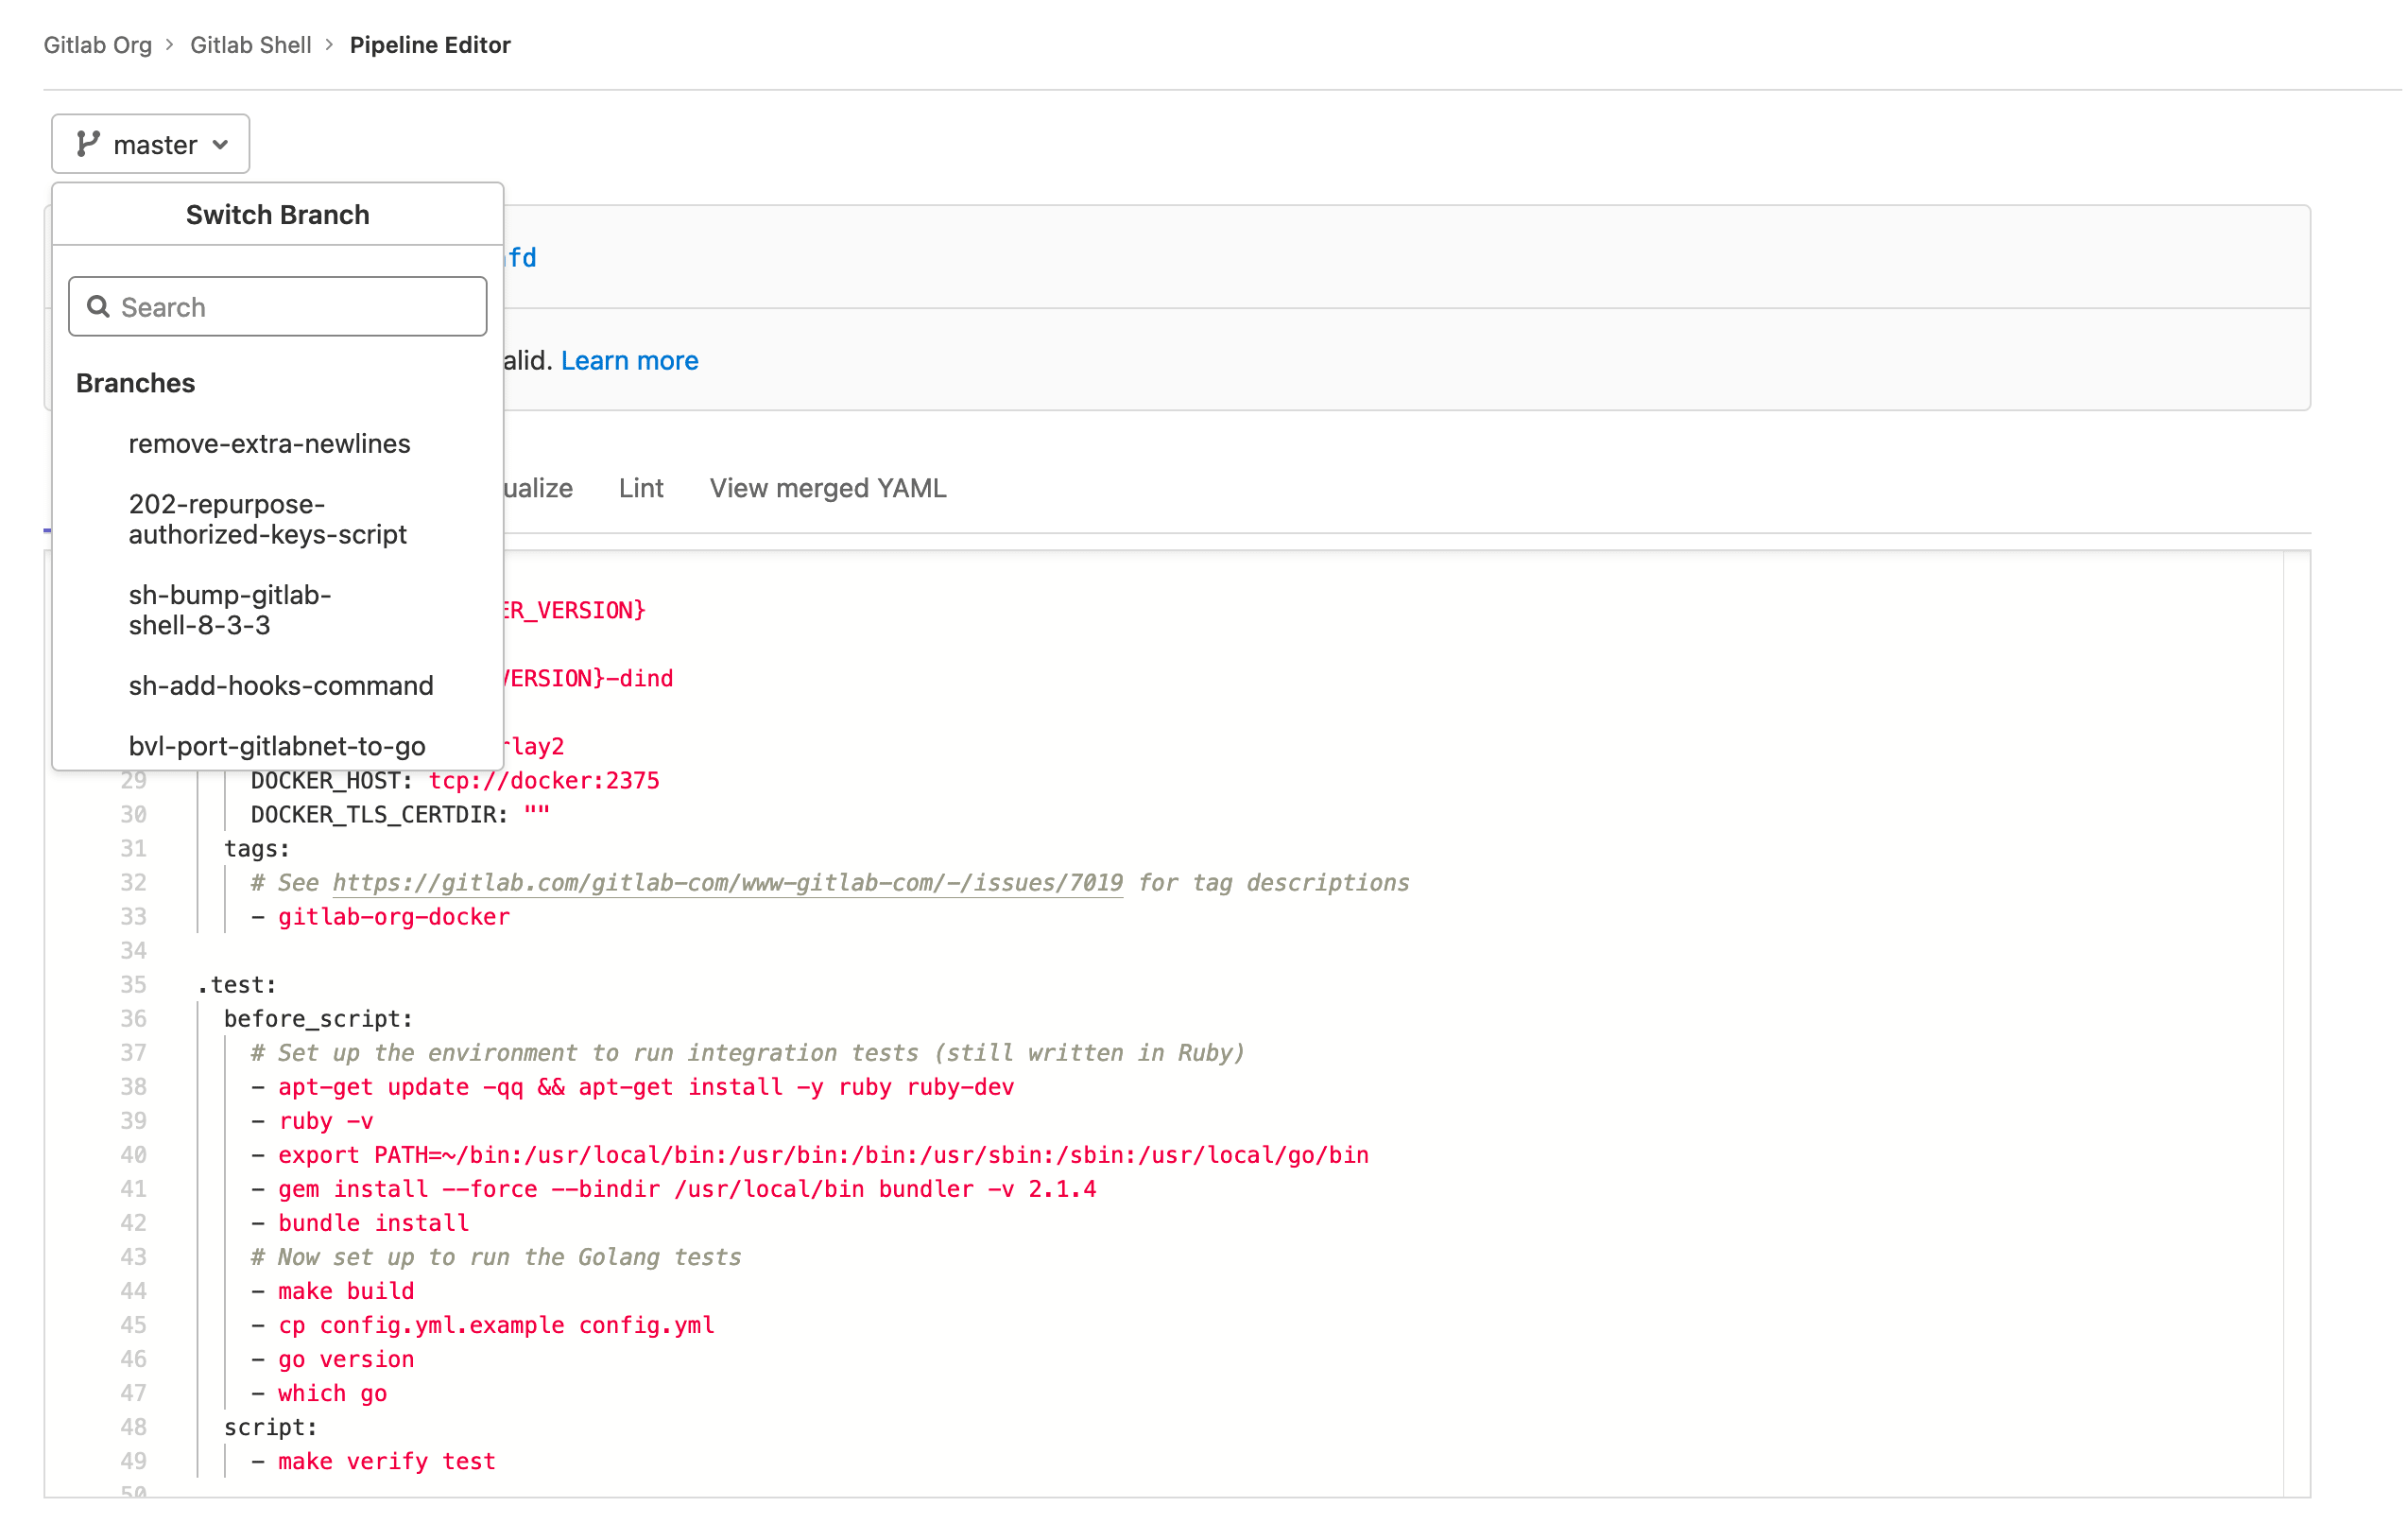Open the Gitlab Shell breadcrumb link

tap(251, 44)
